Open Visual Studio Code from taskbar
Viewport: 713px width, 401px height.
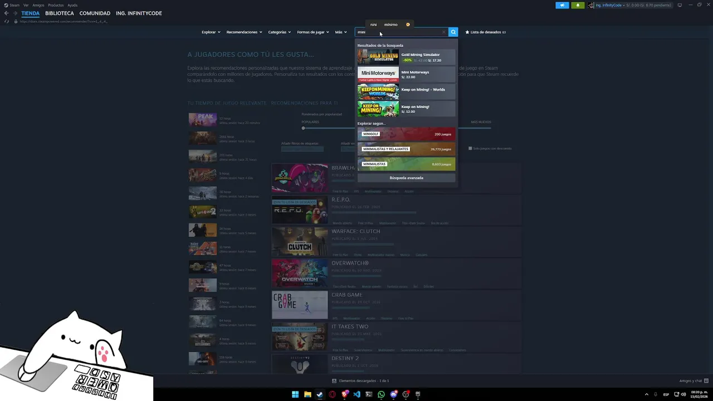point(357,394)
